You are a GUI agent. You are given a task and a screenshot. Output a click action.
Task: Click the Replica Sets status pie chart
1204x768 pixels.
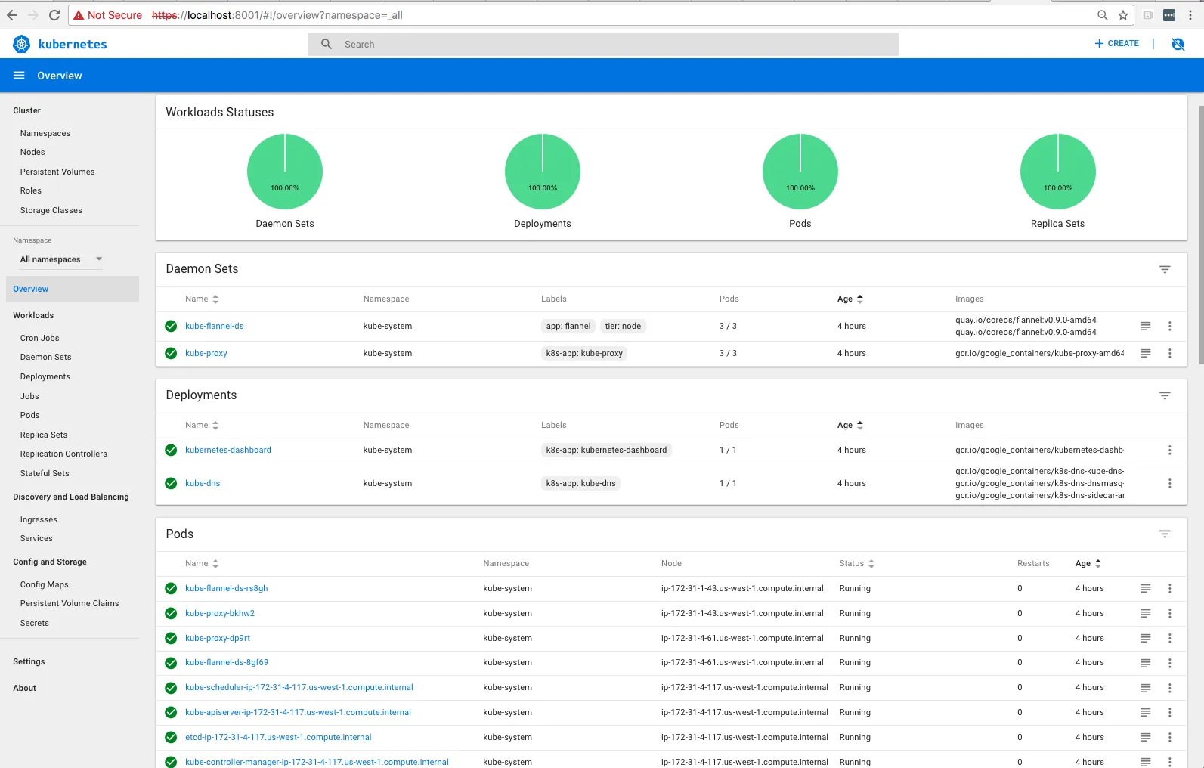click(x=1058, y=172)
